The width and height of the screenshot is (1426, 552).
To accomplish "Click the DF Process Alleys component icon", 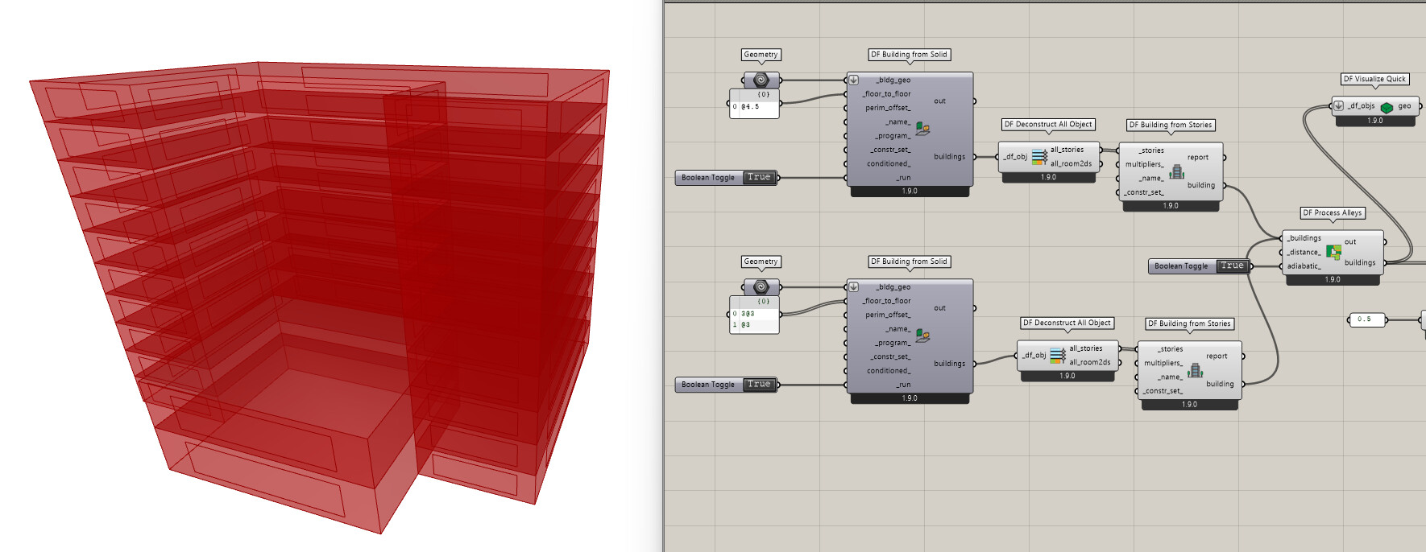I will coord(1333,253).
